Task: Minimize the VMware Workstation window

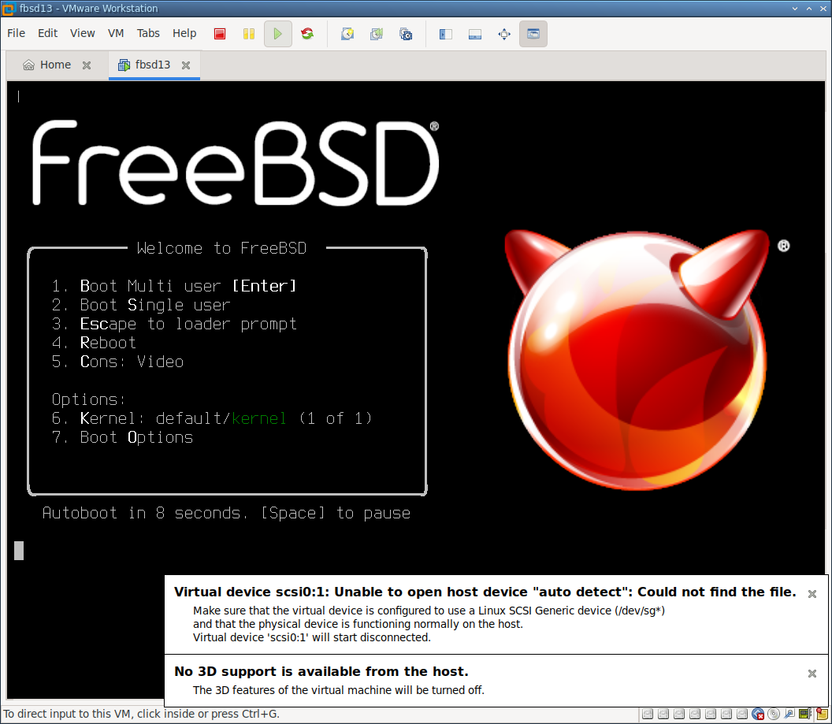Action: click(795, 9)
